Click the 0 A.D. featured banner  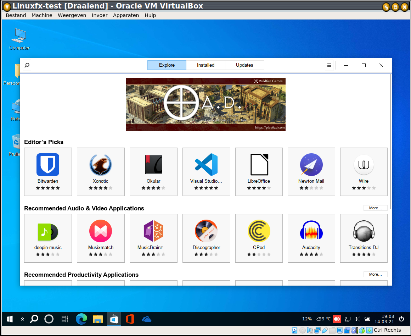click(x=206, y=104)
